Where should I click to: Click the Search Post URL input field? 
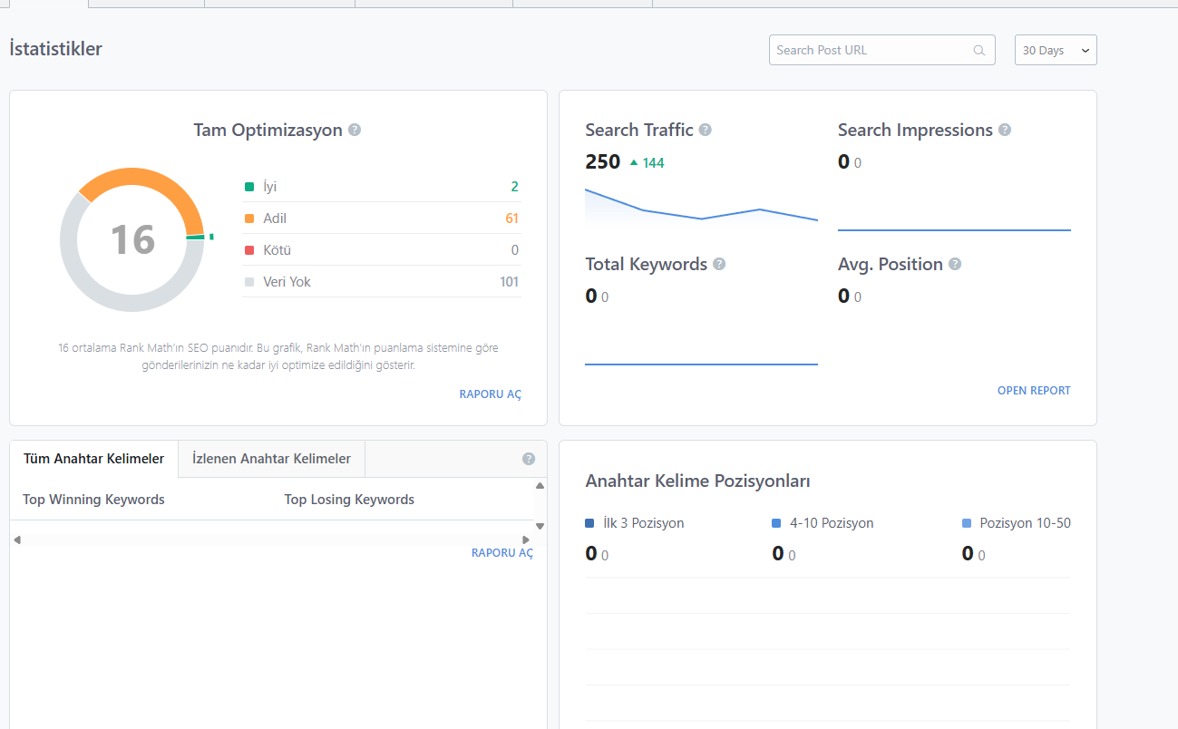click(871, 51)
